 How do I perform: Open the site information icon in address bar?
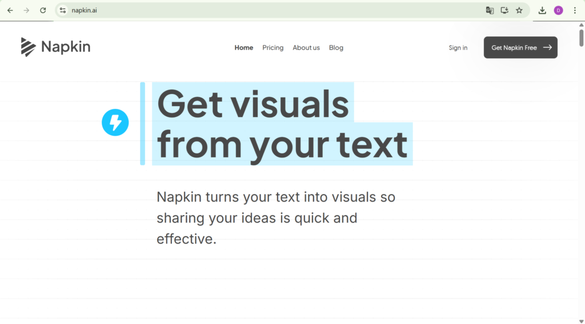coord(63,10)
